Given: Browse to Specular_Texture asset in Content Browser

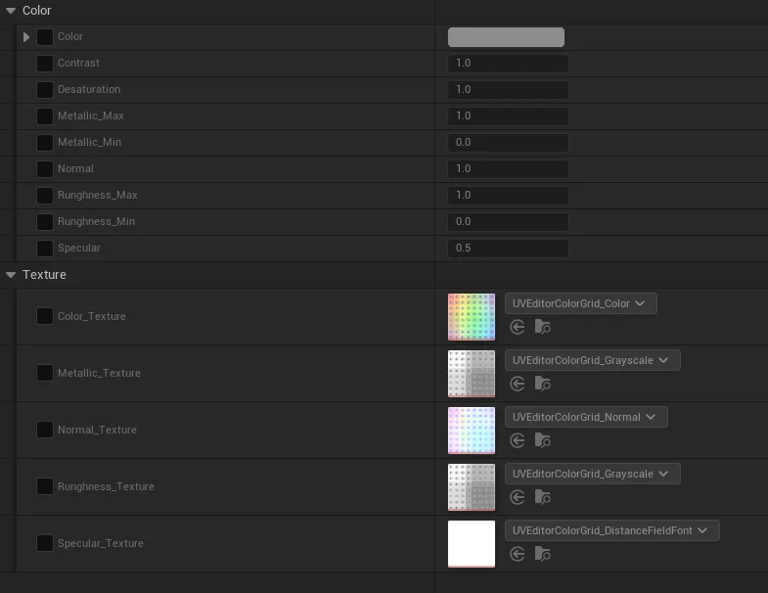Looking at the screenshot, I should coord(543,554).
